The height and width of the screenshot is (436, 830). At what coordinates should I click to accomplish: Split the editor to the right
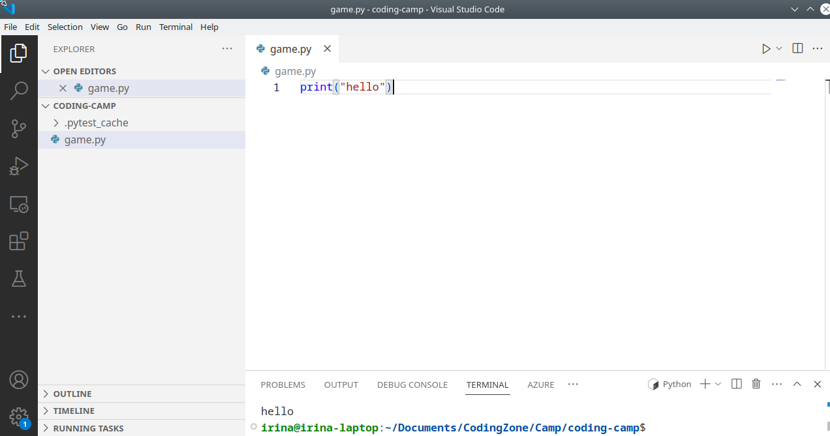797,49
